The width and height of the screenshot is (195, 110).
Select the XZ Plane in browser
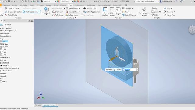tap(5, 44)
